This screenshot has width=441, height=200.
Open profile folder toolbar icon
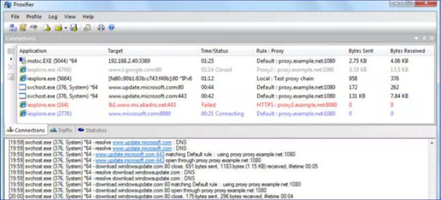click(x=58, y=28)
